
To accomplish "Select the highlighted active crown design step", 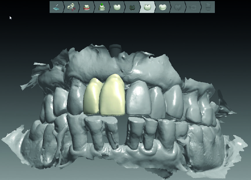I will [x=147, y=7].
